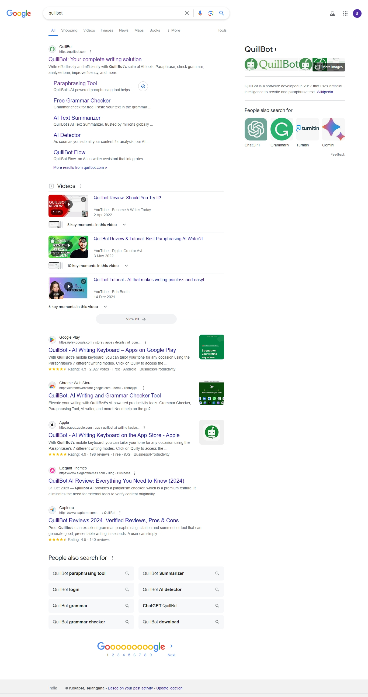Click search icon on QuillBot login suggestion
This screenshot has width=368, height=697.
[127, 590]
